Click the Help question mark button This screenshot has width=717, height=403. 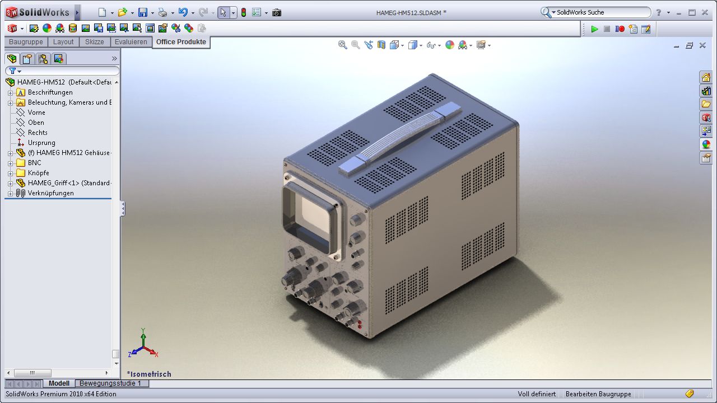659,12
